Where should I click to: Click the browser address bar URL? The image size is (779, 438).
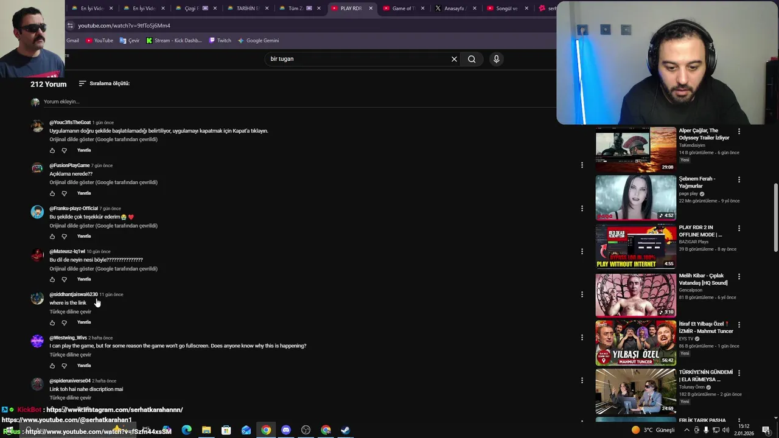pos(124,26)
